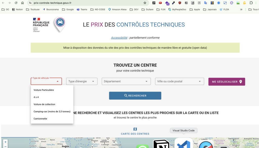The image size is (259, 148).
Task: Open Notion from the Dock
Action: click(161, 144)
